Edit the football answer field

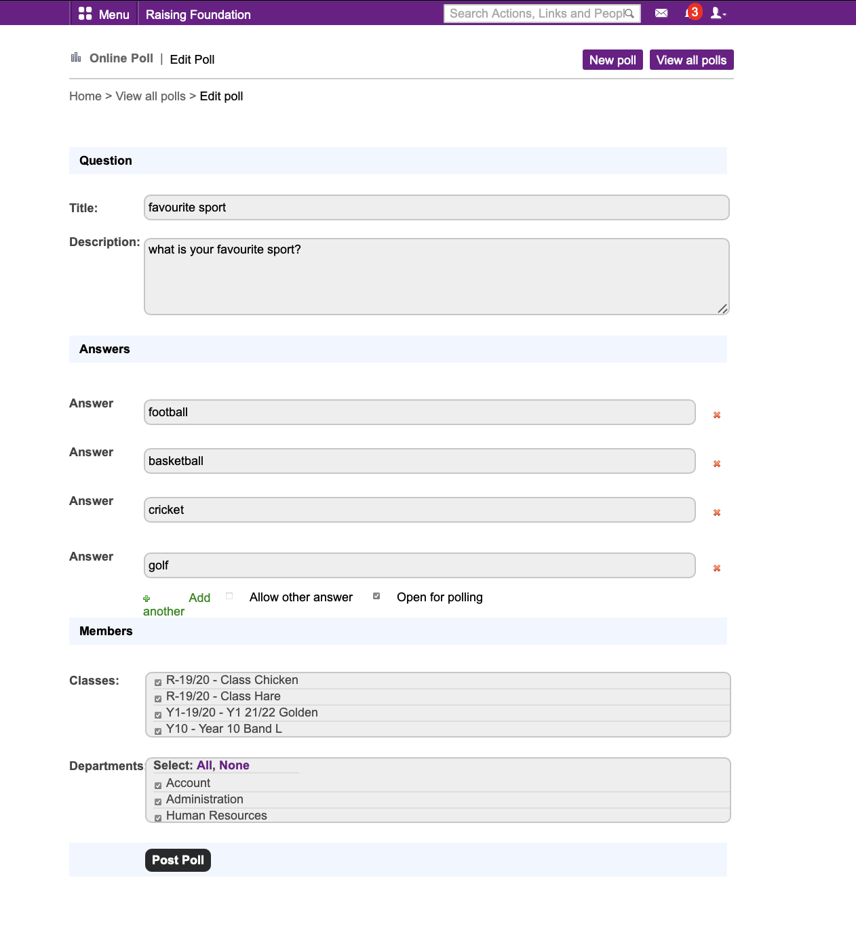click(x=420, y=412)
